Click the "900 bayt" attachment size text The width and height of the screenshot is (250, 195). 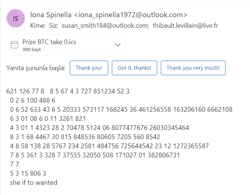point(31,49)
